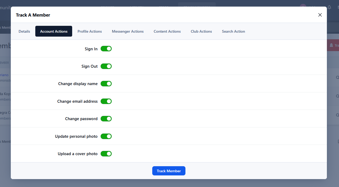Screen dimensions: 339x187
Task: Switch to Club Actions tab
Action: [x=201, y=31]
